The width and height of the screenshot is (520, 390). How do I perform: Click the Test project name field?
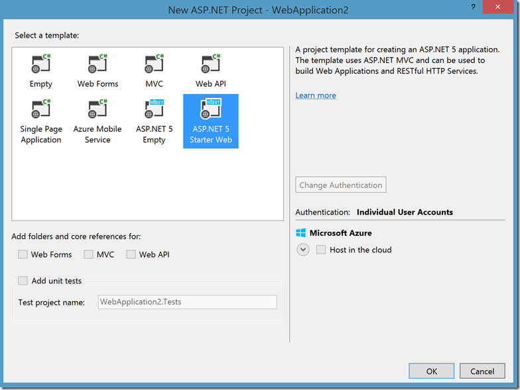pos(187,302)
